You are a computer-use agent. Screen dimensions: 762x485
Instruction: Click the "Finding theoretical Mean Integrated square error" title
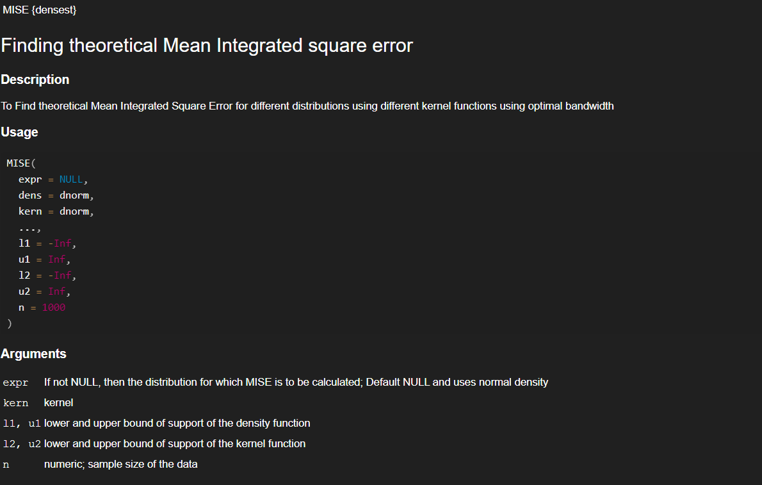click(x=207, y=45)
